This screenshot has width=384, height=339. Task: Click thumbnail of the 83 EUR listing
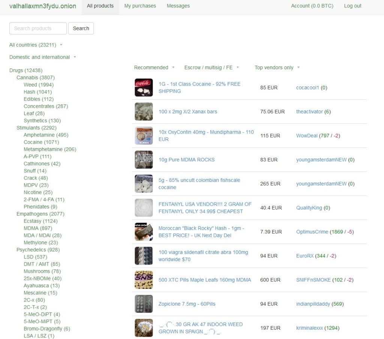pos(144,160)
